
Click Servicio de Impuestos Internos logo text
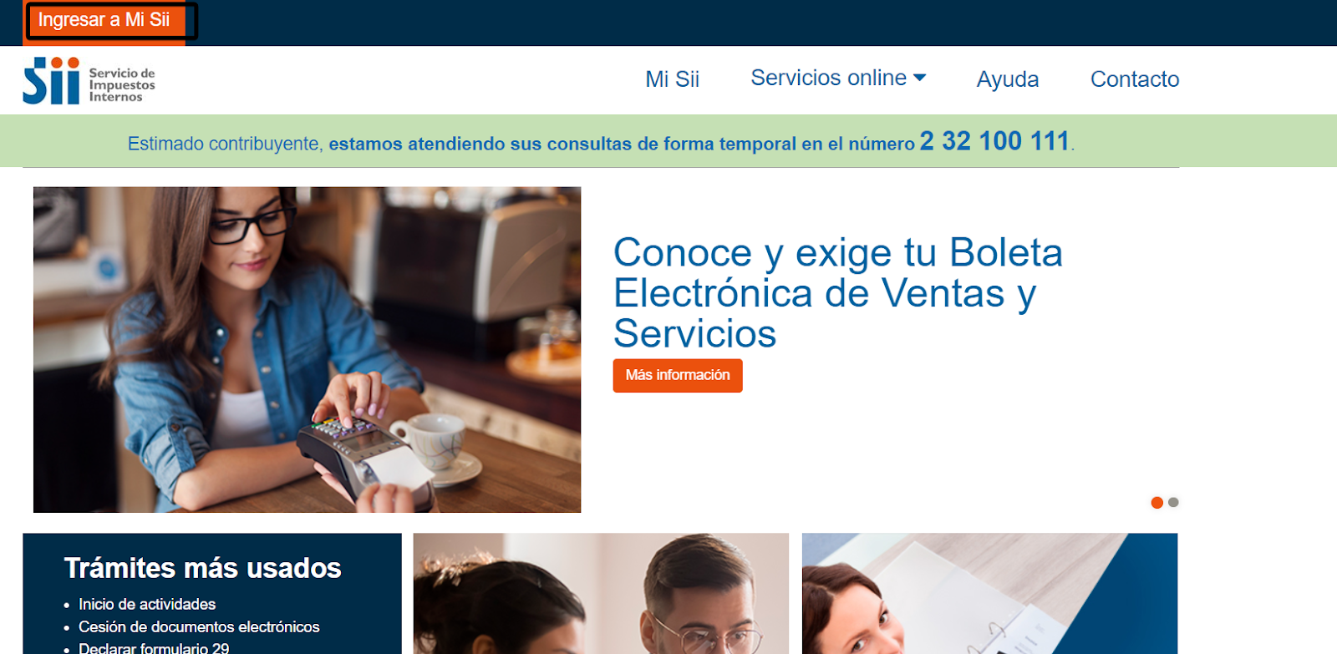point(122,85)
